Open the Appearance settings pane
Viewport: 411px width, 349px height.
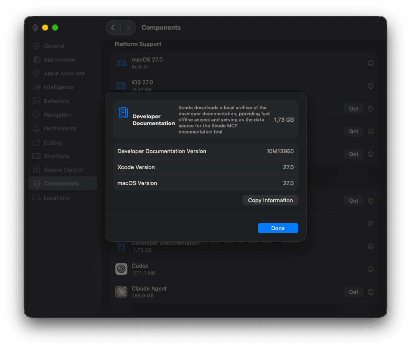pyautogui.click(x=63, y=60)
